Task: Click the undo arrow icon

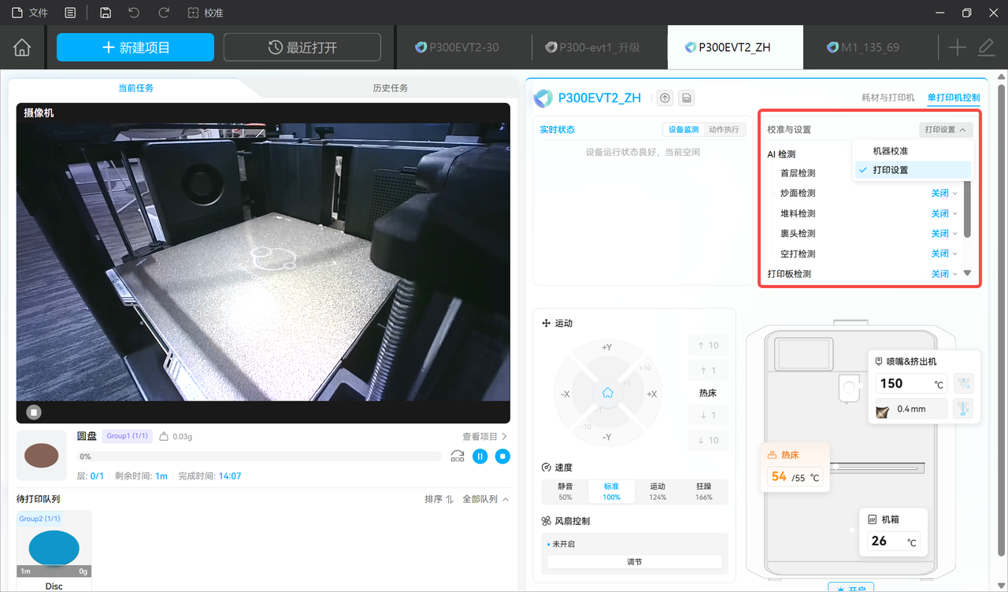Action: pos(134,13)
